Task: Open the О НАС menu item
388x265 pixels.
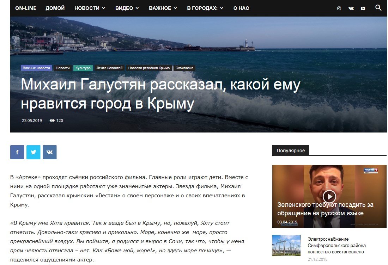Action: pyautogui.click(x=241, y=8)
